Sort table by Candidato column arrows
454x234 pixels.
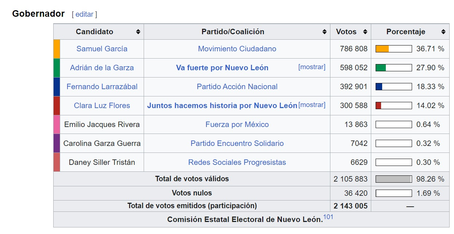(138, 32)
